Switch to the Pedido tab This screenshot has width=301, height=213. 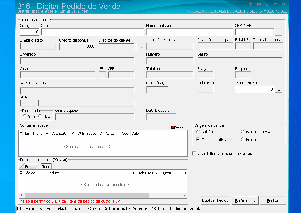tap(31, 166)
